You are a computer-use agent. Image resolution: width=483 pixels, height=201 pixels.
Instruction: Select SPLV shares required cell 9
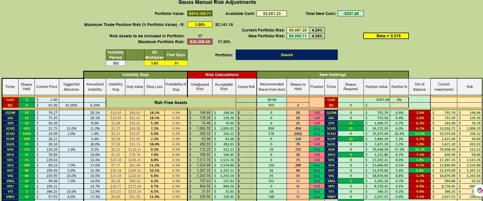350,155
